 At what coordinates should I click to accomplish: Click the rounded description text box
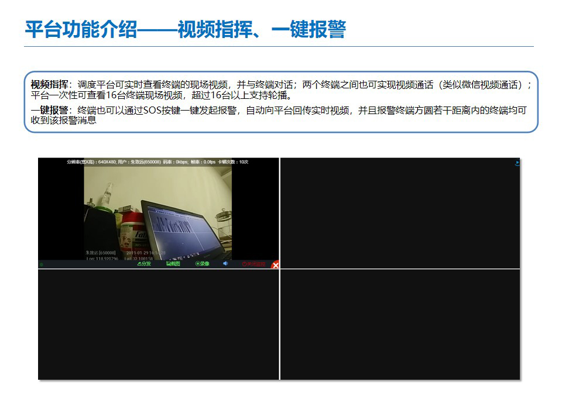[280, 102]
